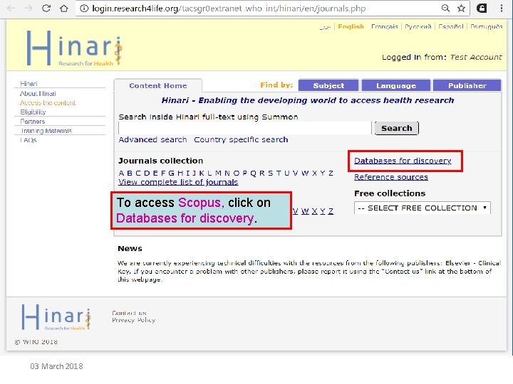Open Databases for discovery link
The image size is (513, 384).
403,161
